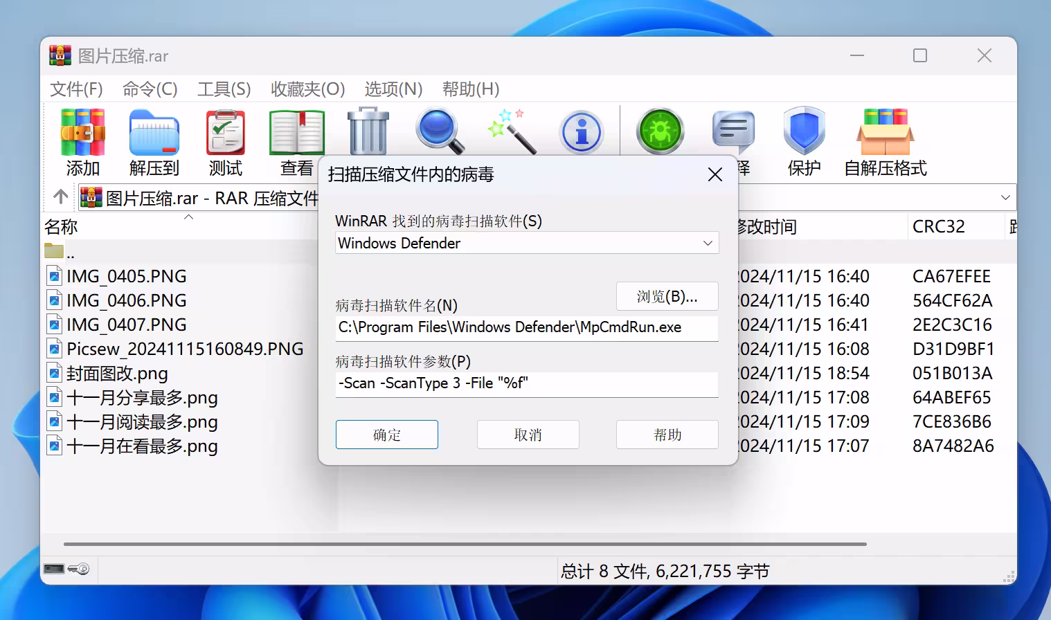The height and width of the screenshot is (620, 1051).
Task: Open the 命令(C) menu
Action: point(150,89)
